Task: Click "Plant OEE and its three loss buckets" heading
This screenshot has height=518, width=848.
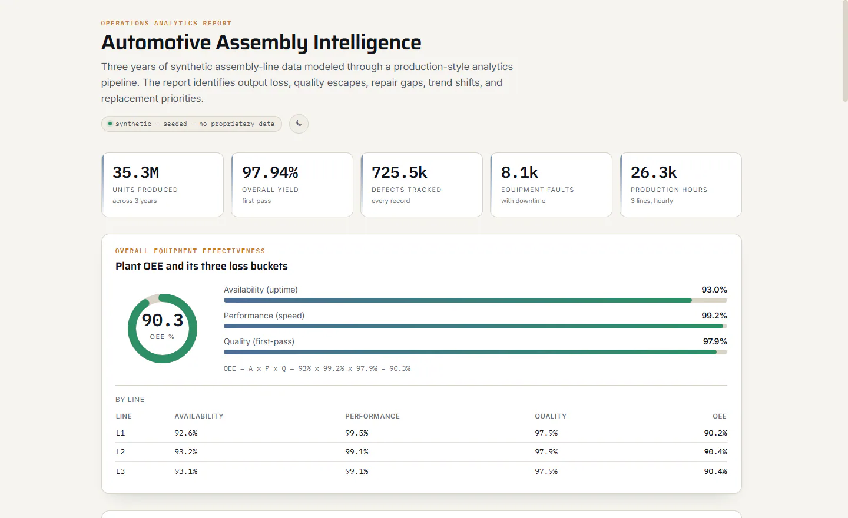Action: point(201,266)
